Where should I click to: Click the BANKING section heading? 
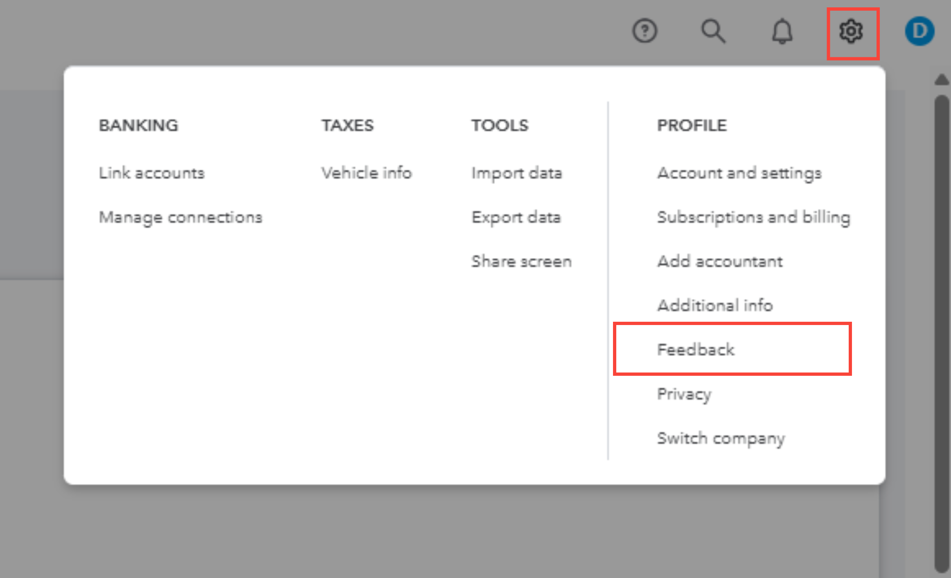pos(139,126)
